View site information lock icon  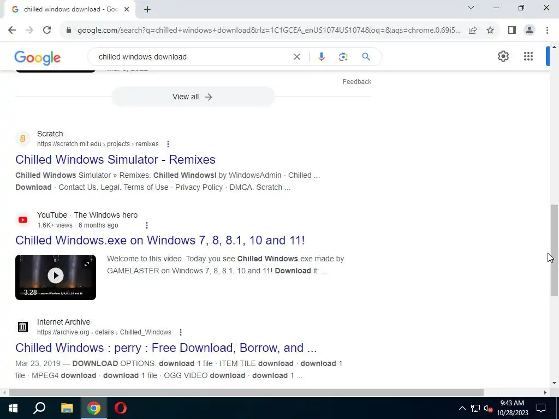coord(69,31)
